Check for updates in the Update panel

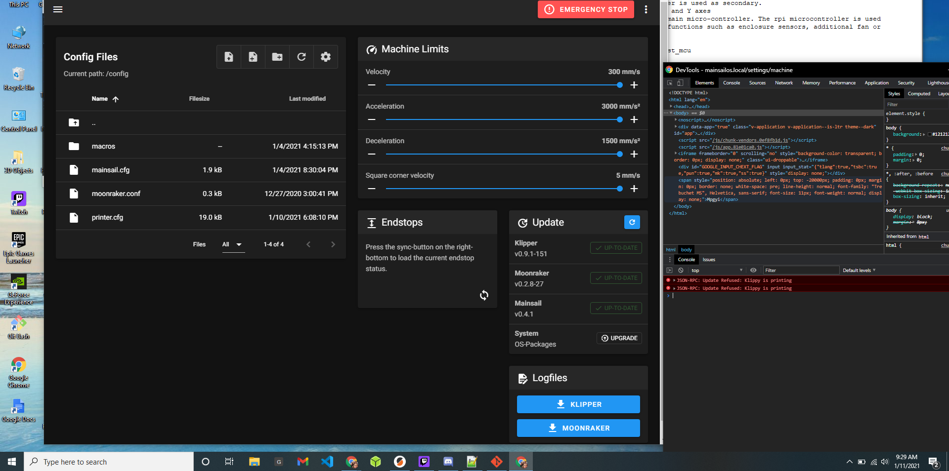pyautogui.click(x=632, y=222)
